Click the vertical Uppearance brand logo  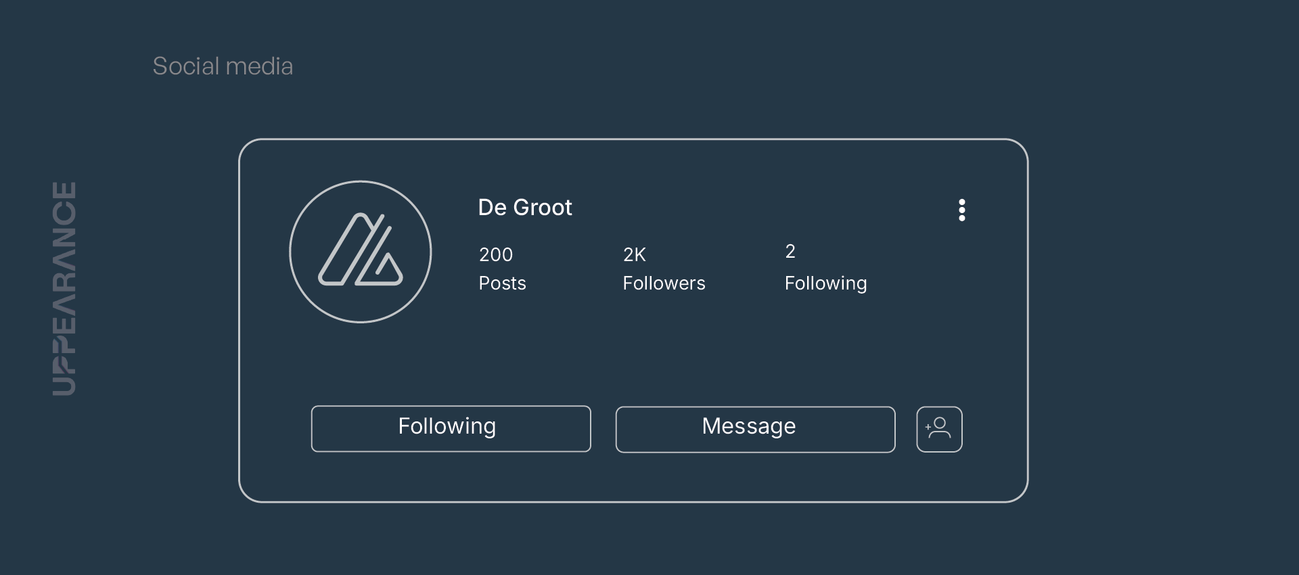[x=64, y=288]
